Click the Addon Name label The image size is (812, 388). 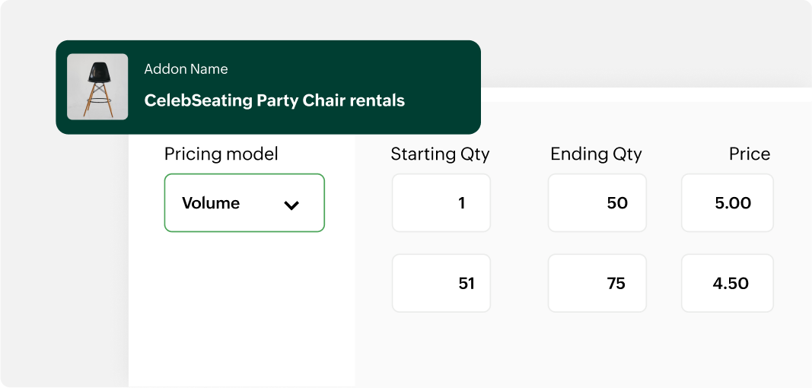tap(186, 69)
